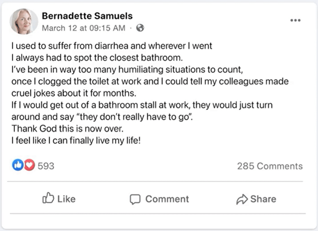The height and width of the screenshot is (231, 318).
Task: Open the three-dot post options menu
Action: 295,20
